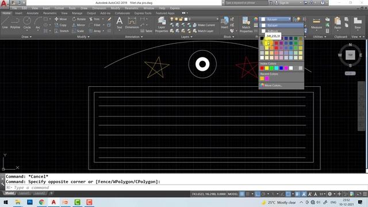The width and height of the screenshot is (368, 207).
Task: Open Windows Start menu
Action: click(x=6, y=202)
